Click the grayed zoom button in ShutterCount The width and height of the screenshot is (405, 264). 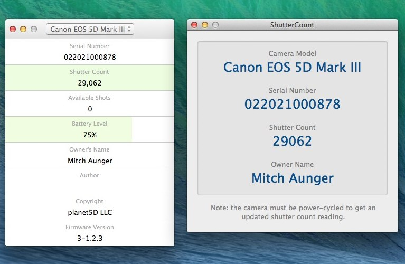tap(215, 25)
